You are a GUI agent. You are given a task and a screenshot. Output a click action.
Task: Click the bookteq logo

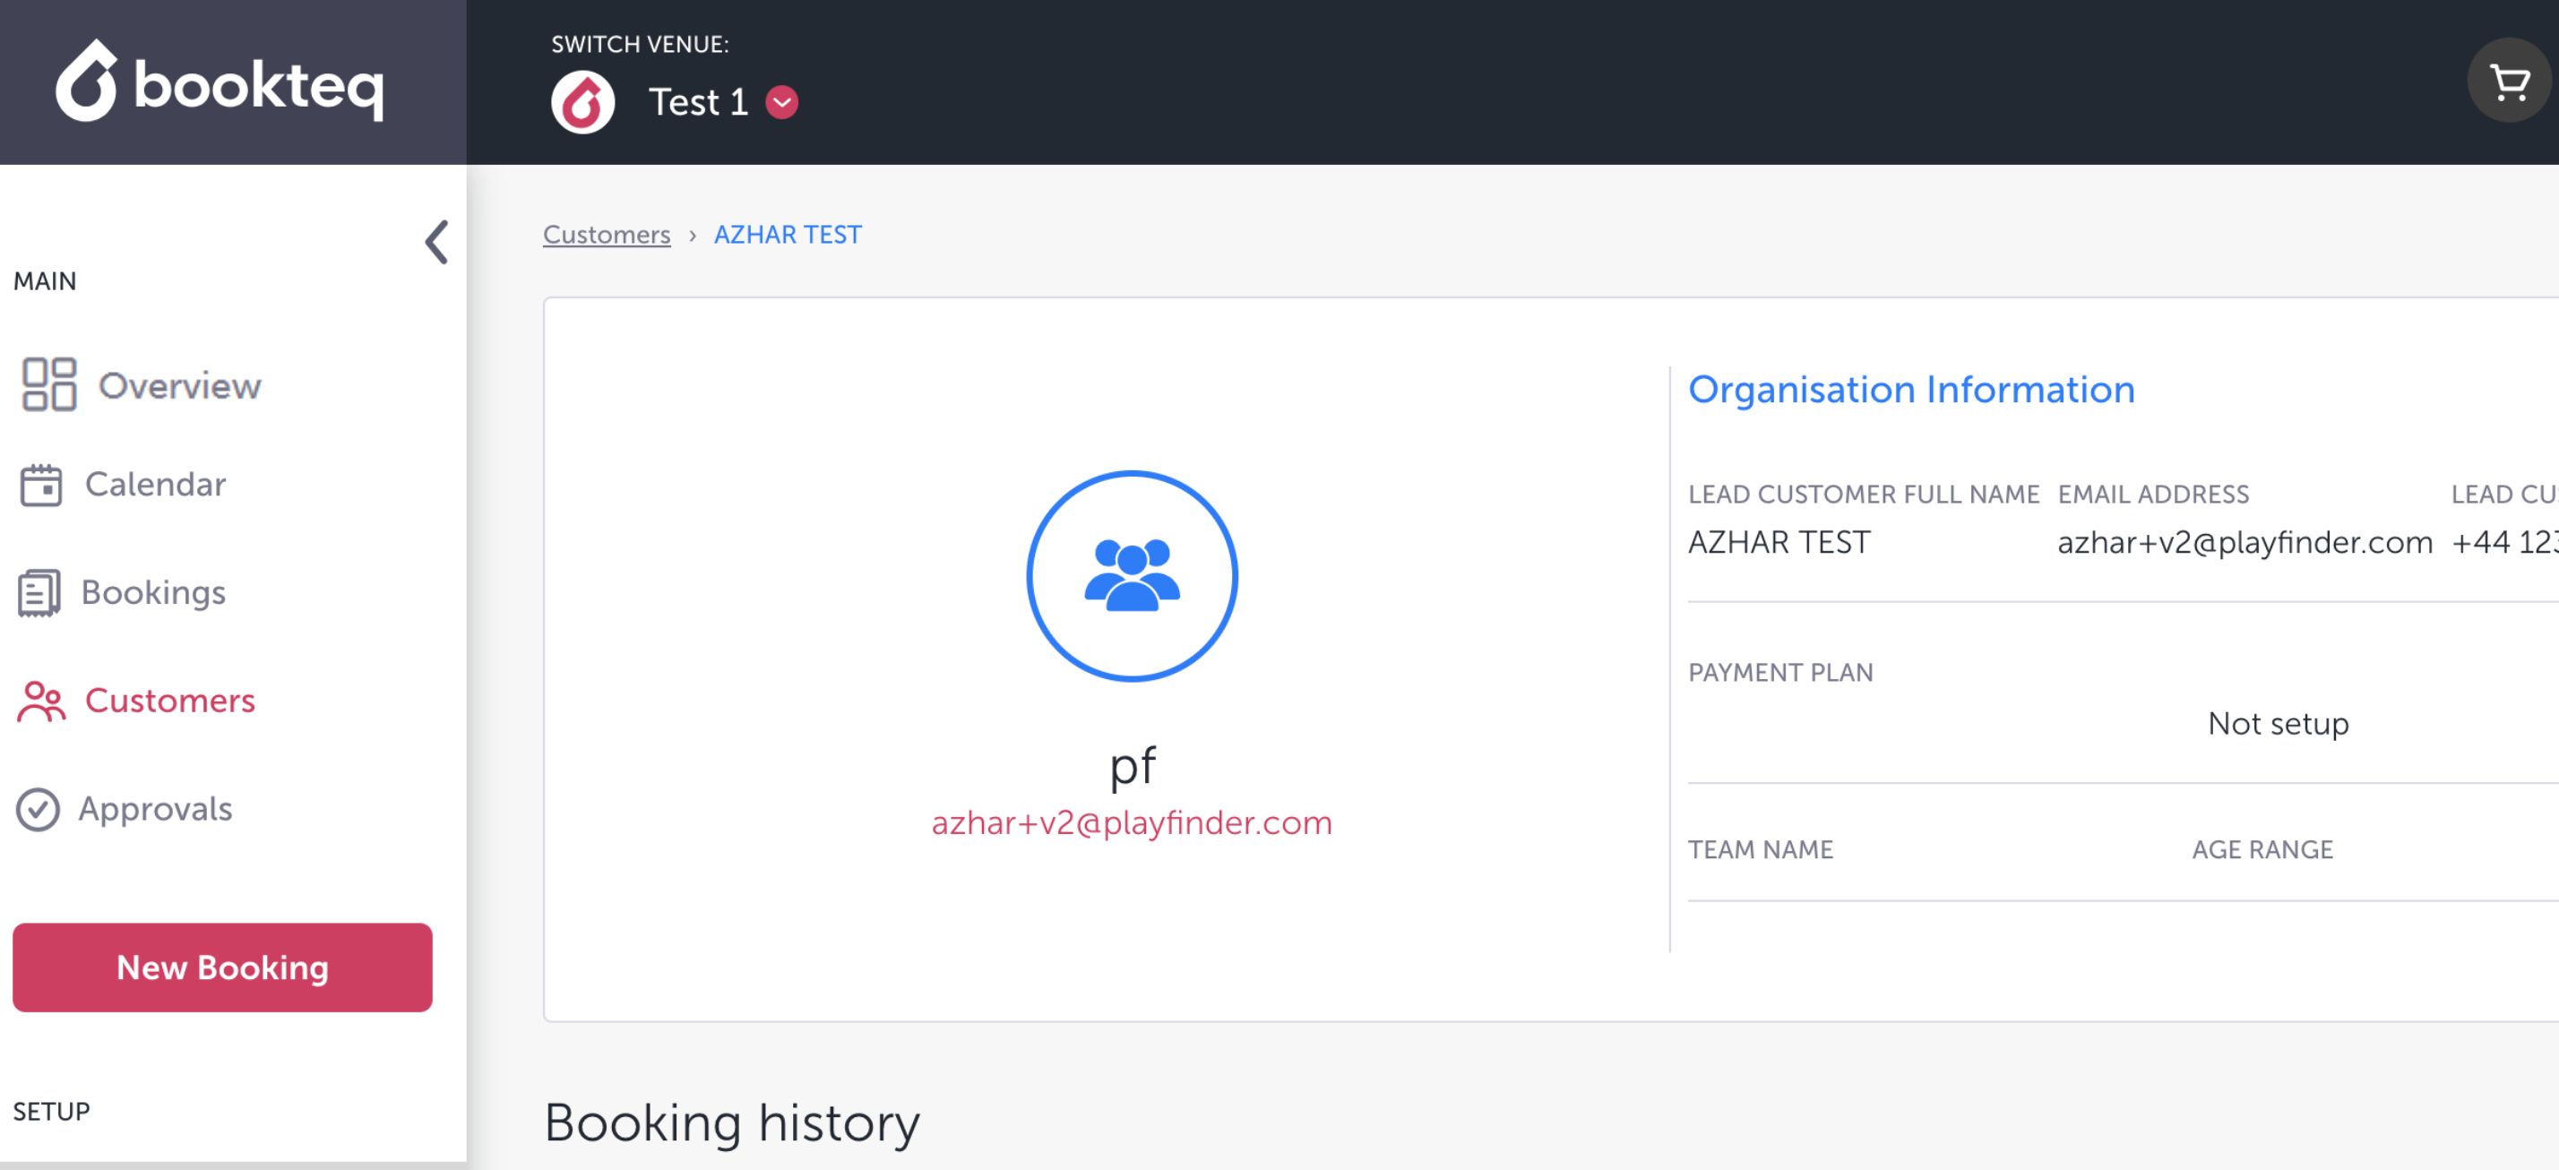220,82
